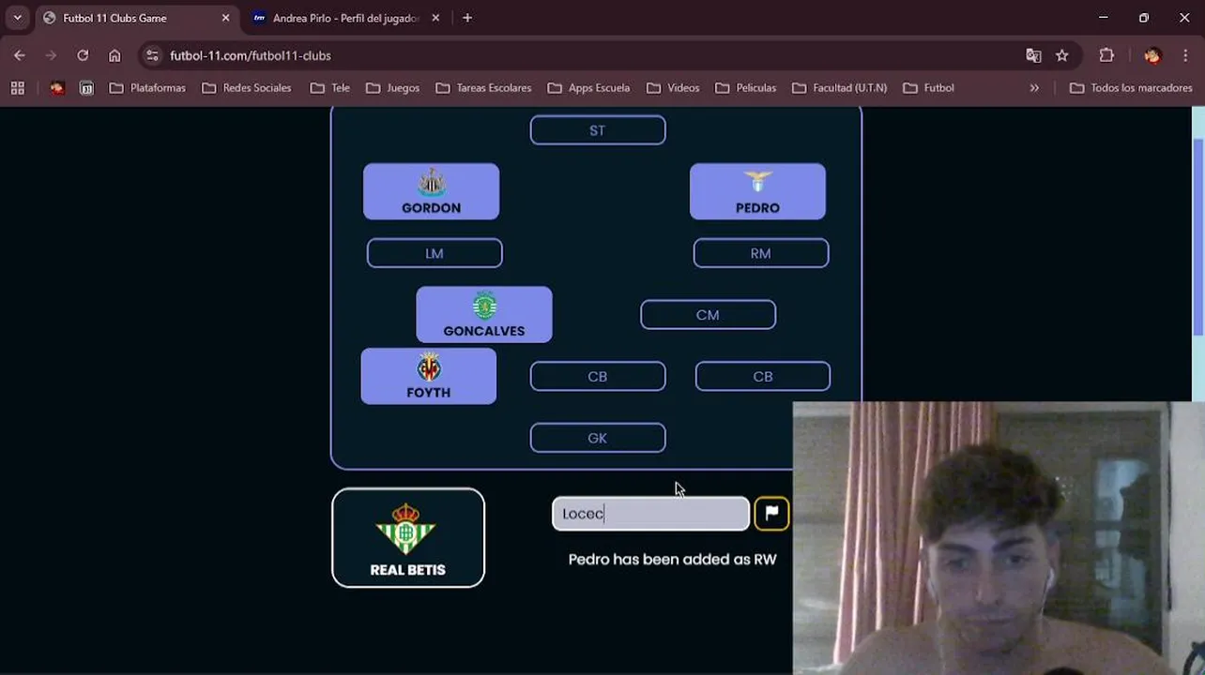1205x675 pixels.
Task: Open the Apps Escuela bookmark folder
Action: 587,88
